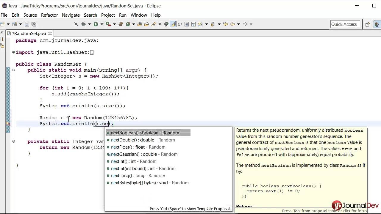Click the Quick Access search field
This screenshot has height=214, width=381.
tap(345, 24)
